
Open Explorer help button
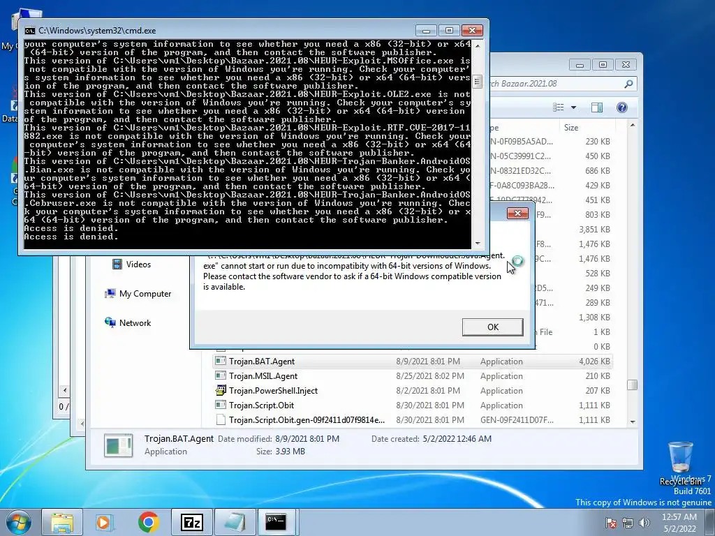pyautogui.click(x=621, y=107)
